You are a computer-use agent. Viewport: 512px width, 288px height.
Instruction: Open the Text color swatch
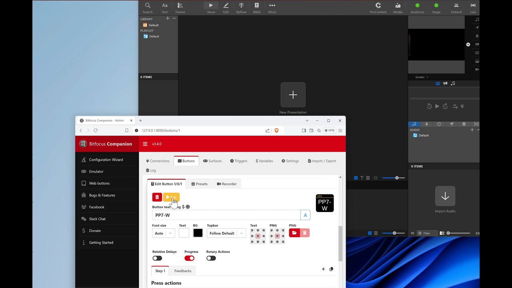[x=184, y=233]
